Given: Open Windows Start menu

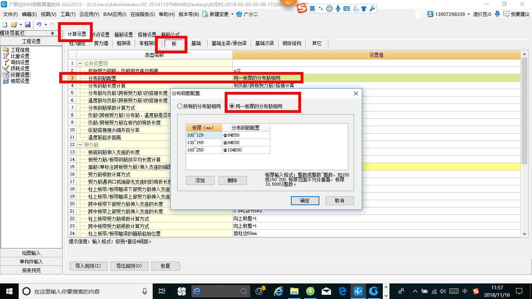Looking at the screenshot, I should [9, 291].
